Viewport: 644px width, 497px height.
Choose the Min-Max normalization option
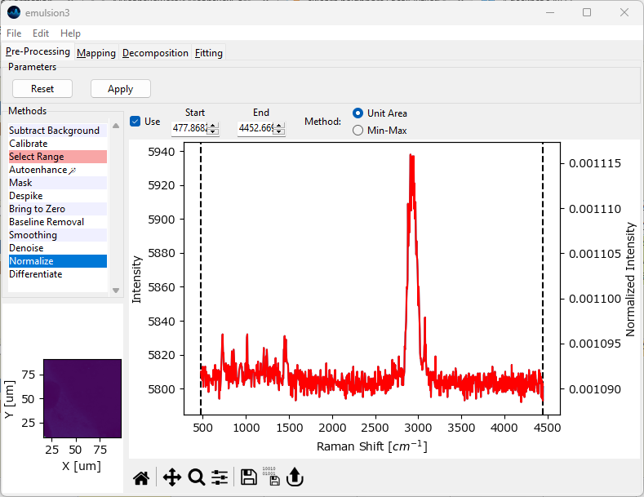(x=358, y=130)
